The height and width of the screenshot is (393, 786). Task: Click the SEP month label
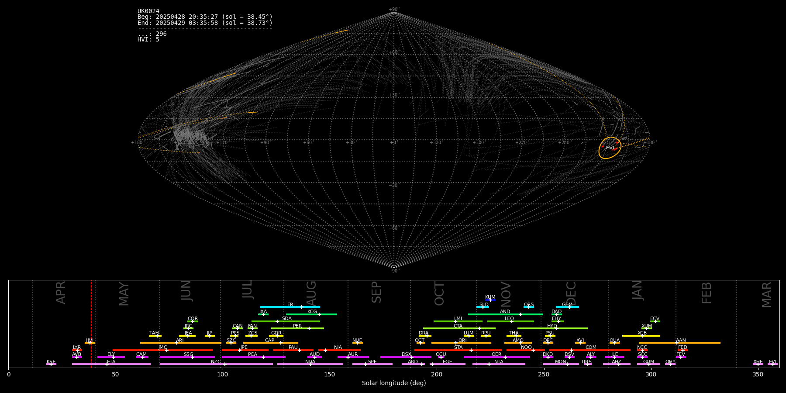(x=376, y=292)
